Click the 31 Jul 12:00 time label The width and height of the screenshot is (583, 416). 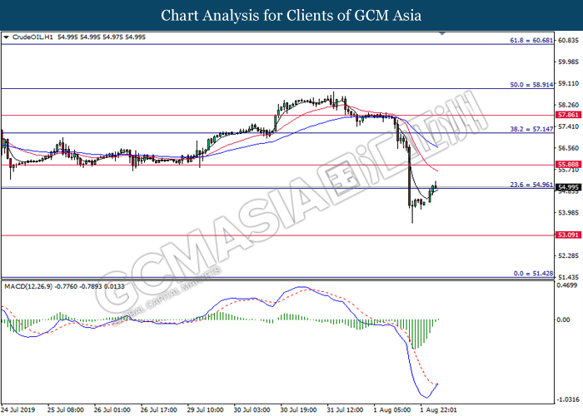pyautogui.click(x=345, y=410)
